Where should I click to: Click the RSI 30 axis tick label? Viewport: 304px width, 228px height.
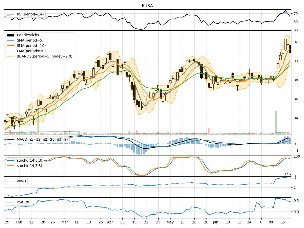(296, 30)
